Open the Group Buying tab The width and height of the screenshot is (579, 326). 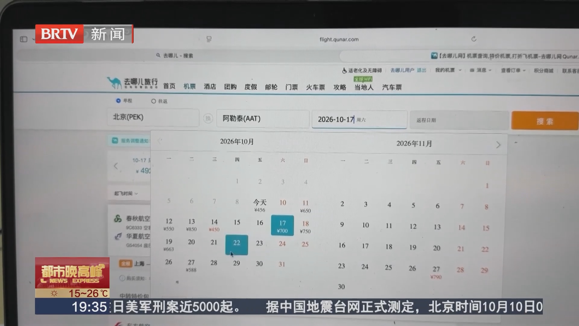tap(230, 87)
